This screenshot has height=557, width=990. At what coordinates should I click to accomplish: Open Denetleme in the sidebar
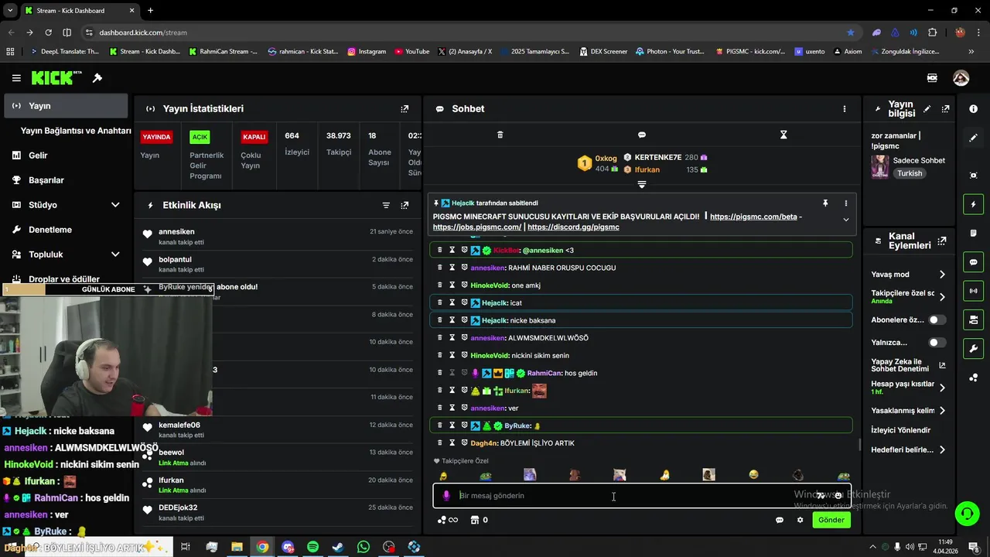click(x=65, y=230)
